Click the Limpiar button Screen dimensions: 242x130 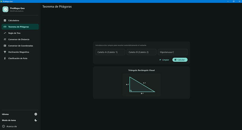point(164,60)
